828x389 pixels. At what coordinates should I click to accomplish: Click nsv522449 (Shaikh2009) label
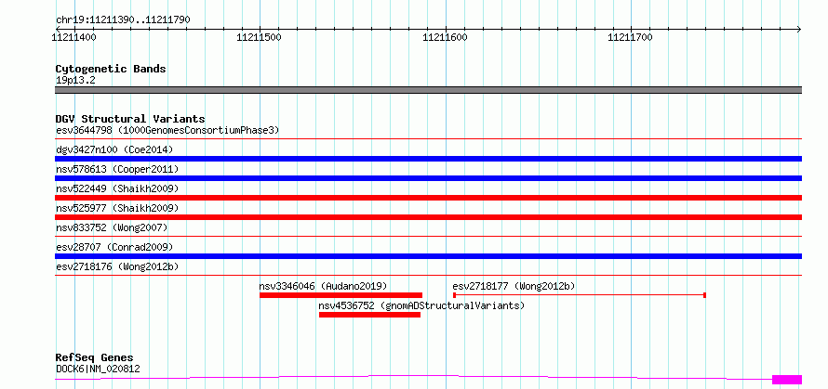[x=117, y=188]
